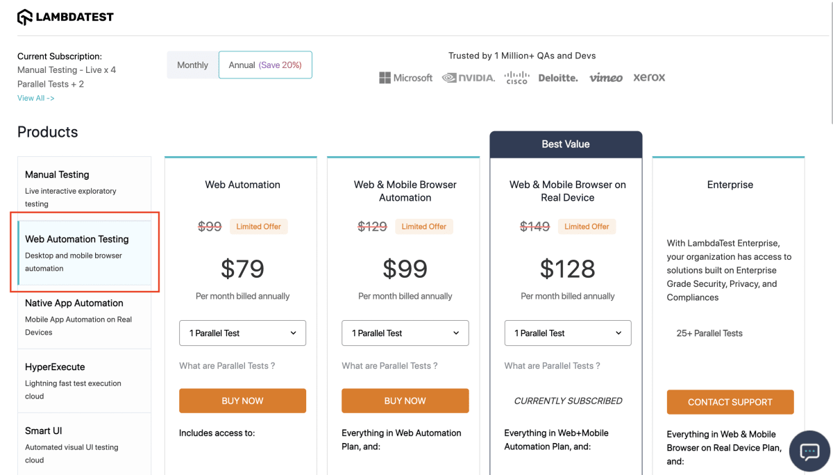Image resolution: width=833 pixels, height=475 pixels.
Task: Click the Xerox logo
Action: click(x=649, y=78)
